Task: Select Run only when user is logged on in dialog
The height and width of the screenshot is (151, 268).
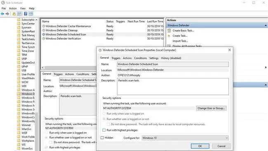Action: click(x=104, y=114)
